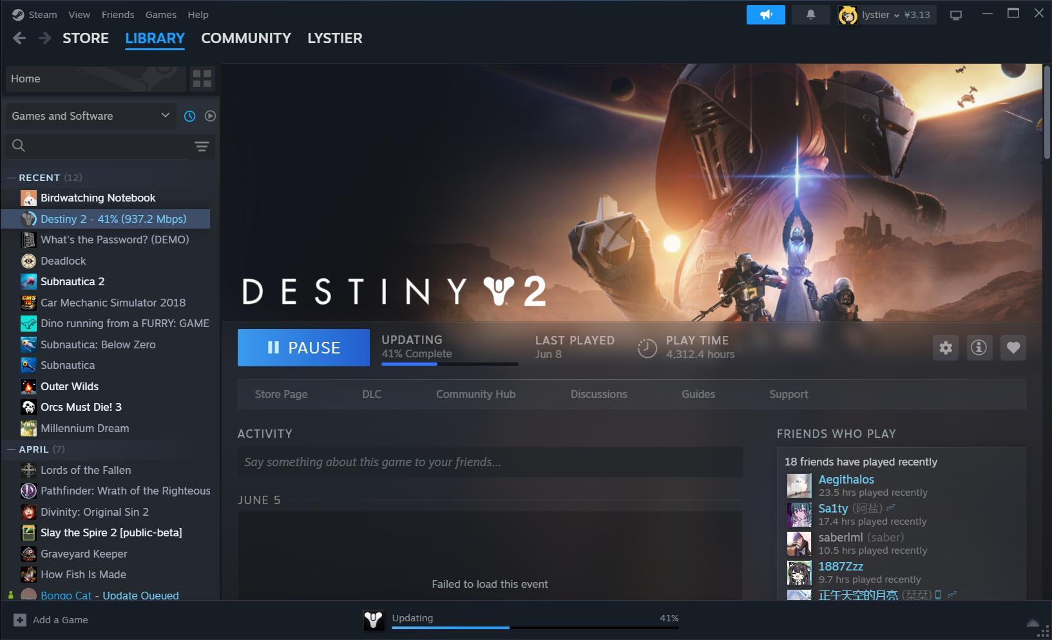
Task: Click the clock icon beside Play Time
Action: [647, 348]
